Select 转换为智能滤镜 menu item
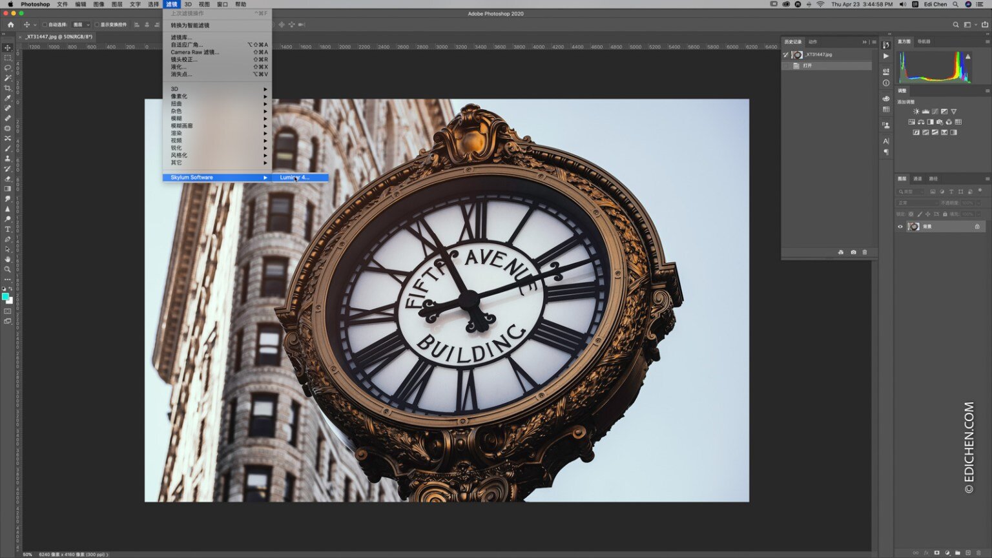 tap(217, 25)
